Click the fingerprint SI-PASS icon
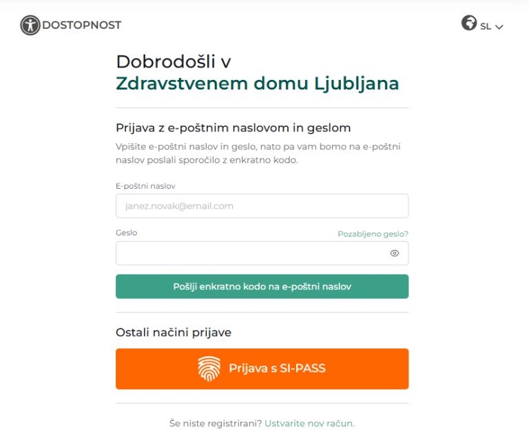 pyautogui.click(x=209, y=369)
